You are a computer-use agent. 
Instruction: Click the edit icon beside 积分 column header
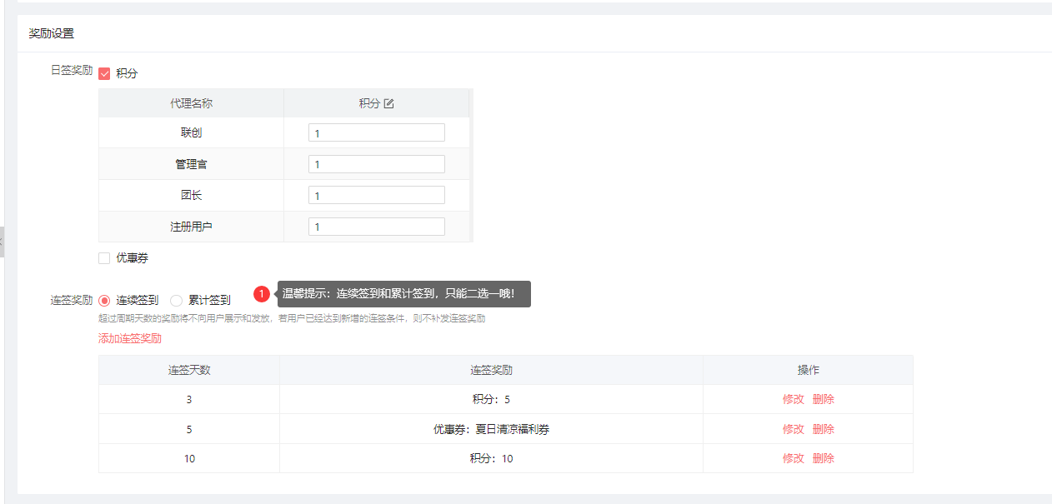pos(388,103)
